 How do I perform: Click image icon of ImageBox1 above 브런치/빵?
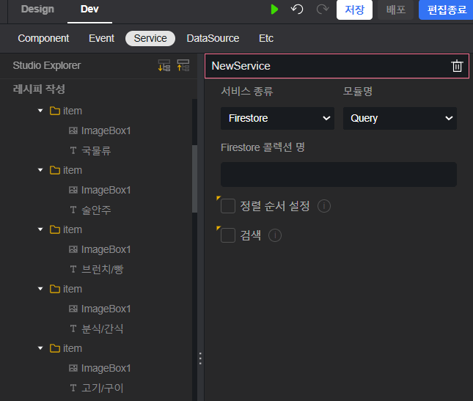pyautogui.click(x=73, y=250)
